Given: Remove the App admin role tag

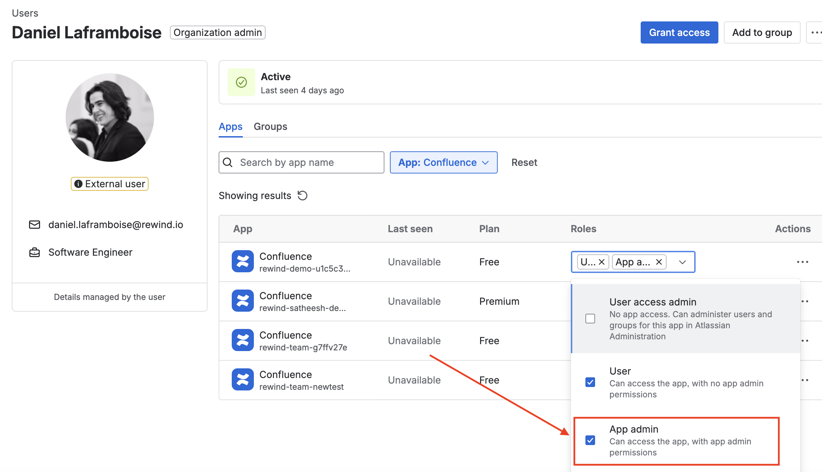Looking at the screenshot, I should coord(659,262).
